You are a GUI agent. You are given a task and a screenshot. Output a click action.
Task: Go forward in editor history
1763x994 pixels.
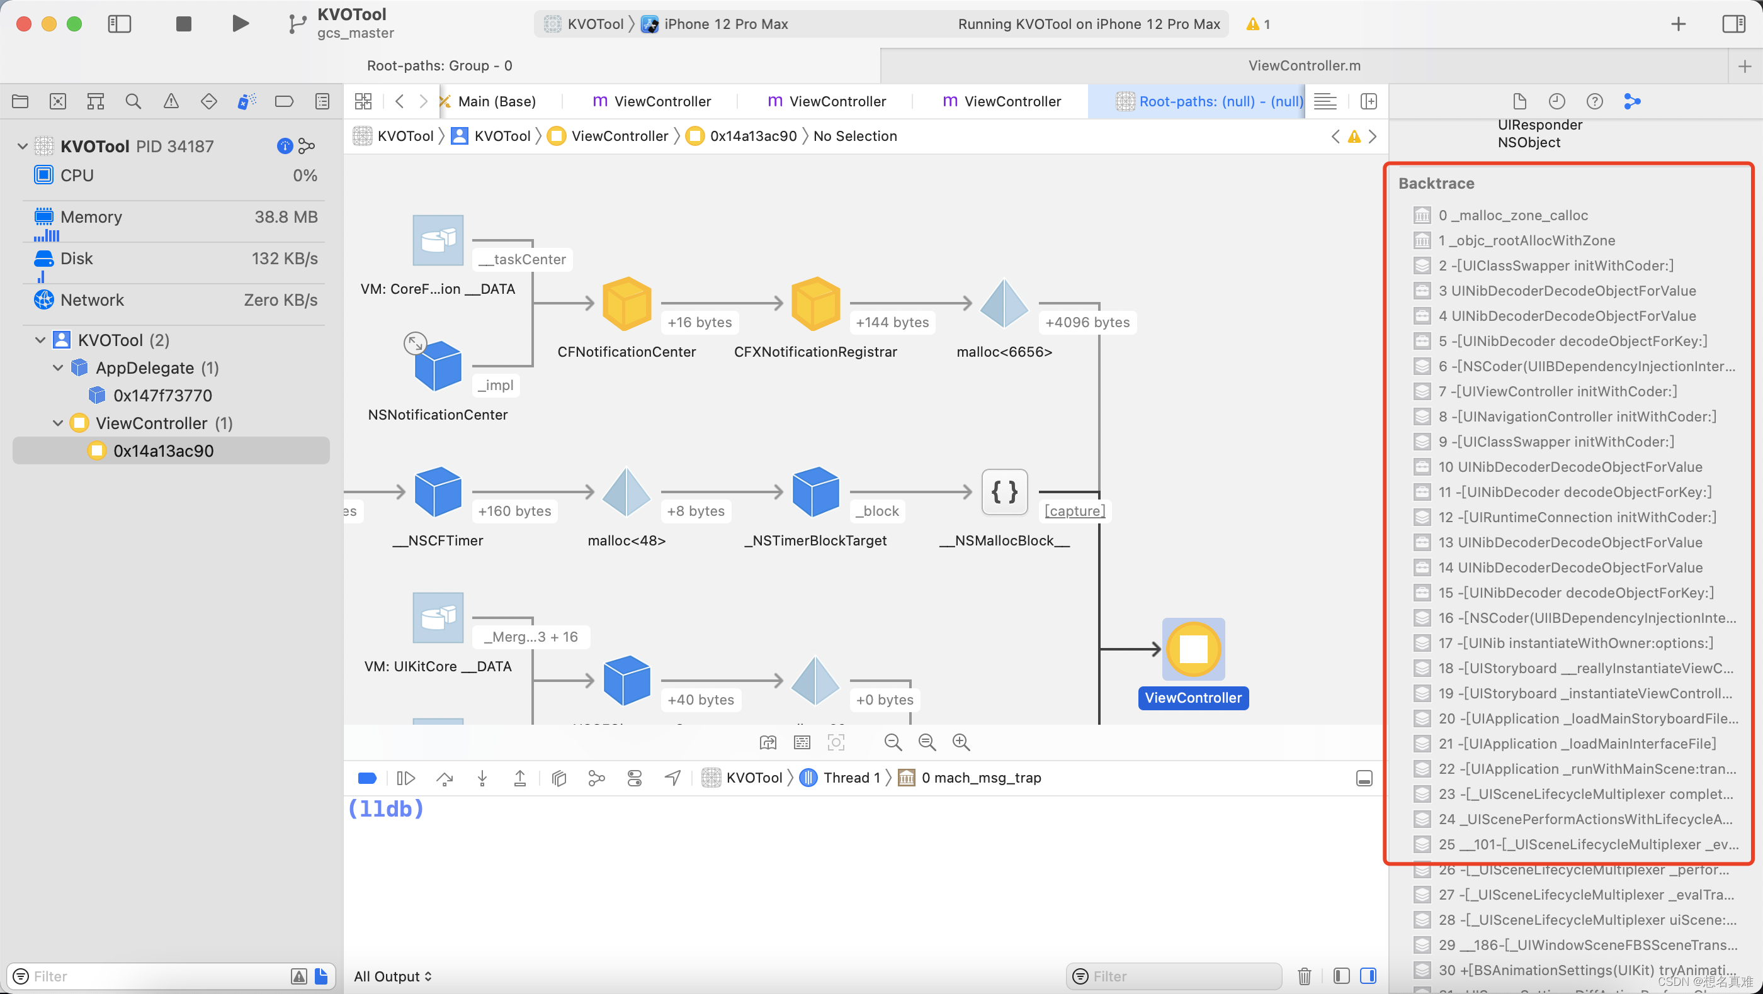click(424, 102)
